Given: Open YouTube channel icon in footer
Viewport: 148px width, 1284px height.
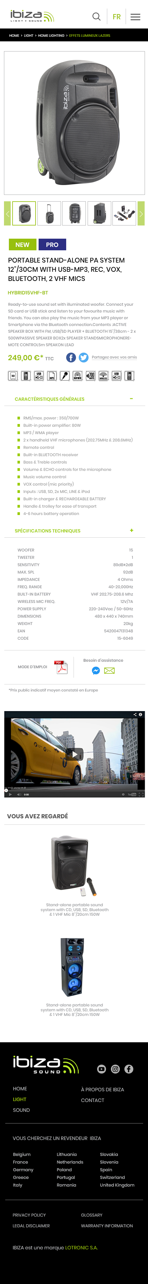Looking at the screenshot, I should (102, 1069).
